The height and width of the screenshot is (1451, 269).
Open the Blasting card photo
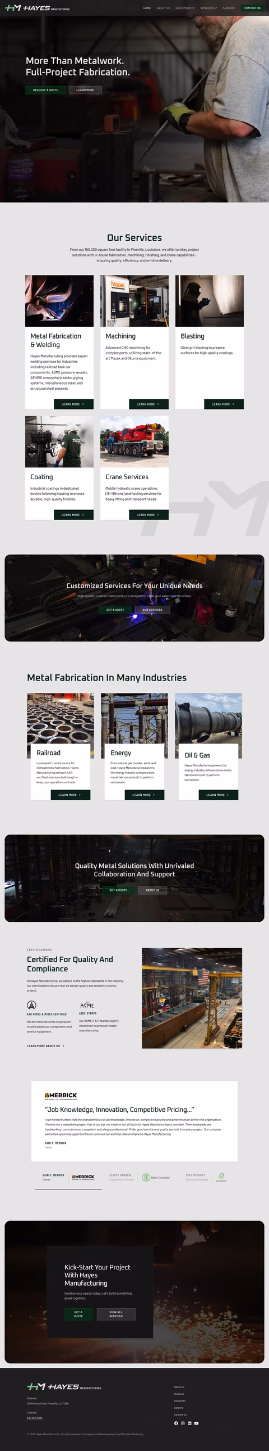tap(210, 301)
